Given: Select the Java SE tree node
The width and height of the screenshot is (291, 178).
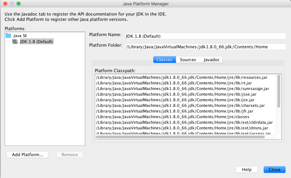Looking at the screenshot, I should coord(20,35).
